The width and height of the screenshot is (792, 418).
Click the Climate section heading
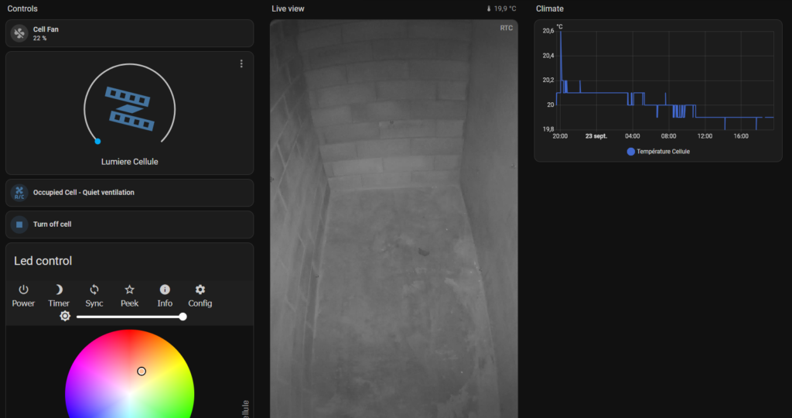[x=550, y=9]
